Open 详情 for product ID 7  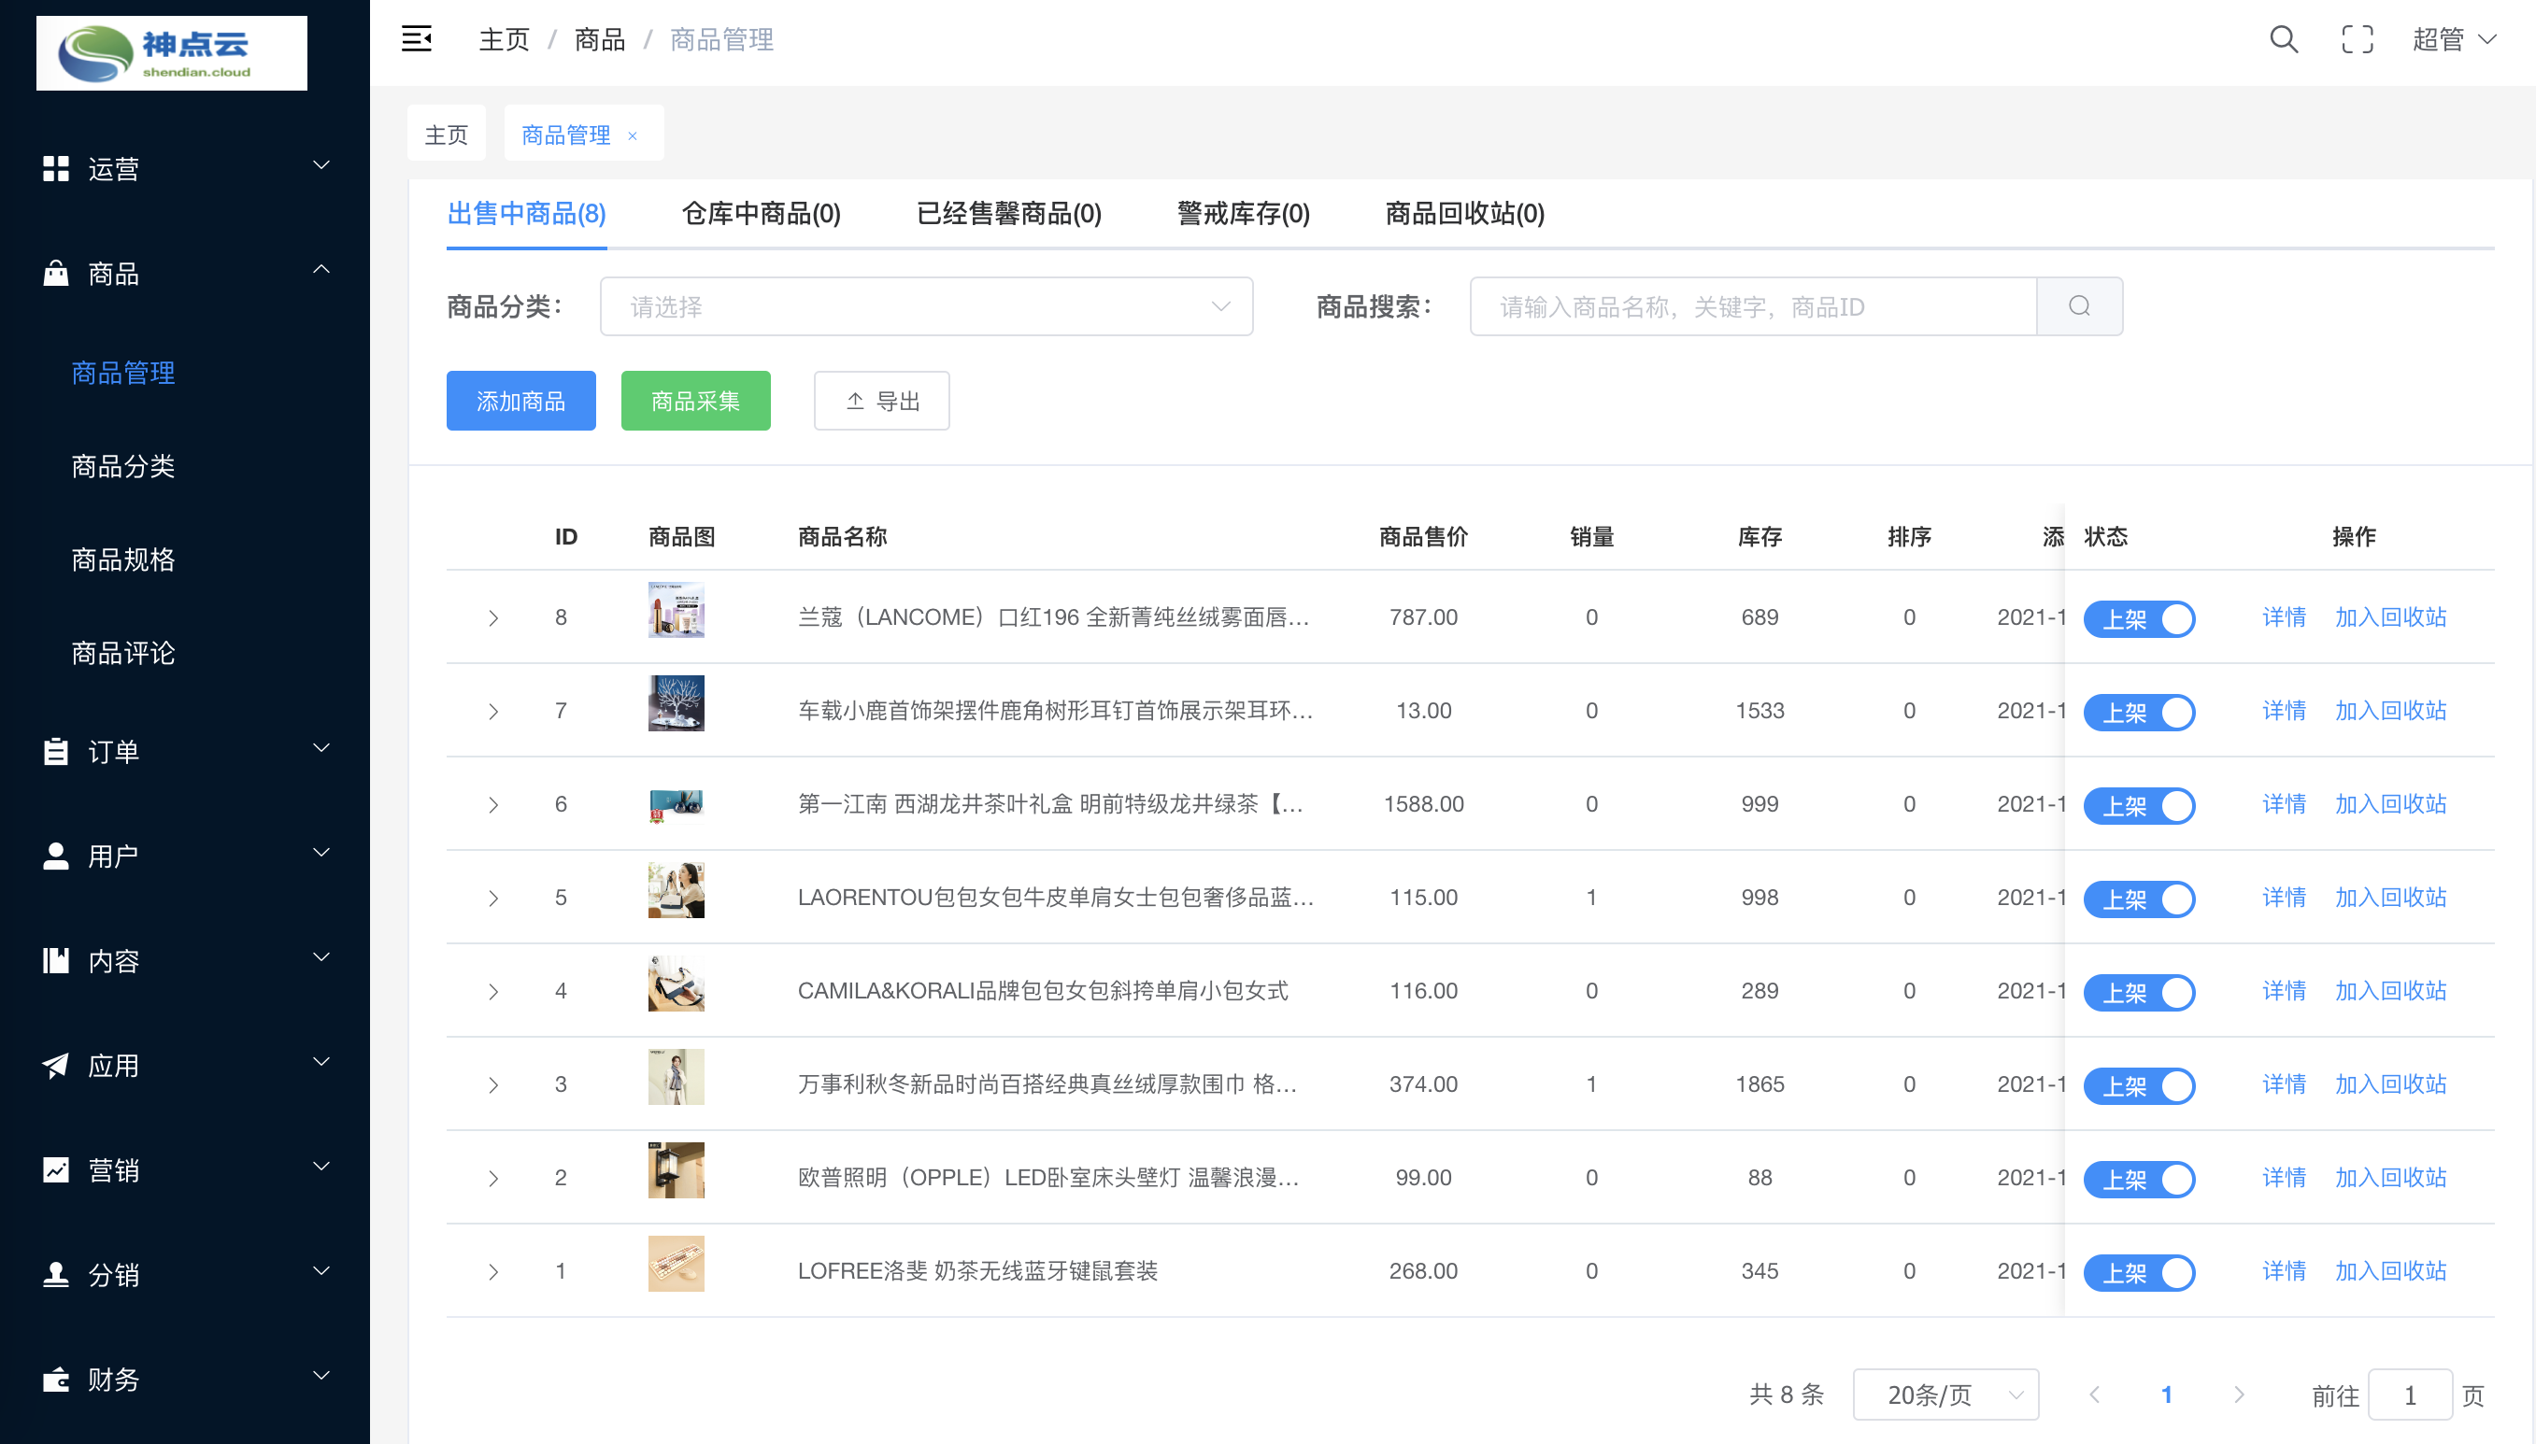click(2283, 710)
